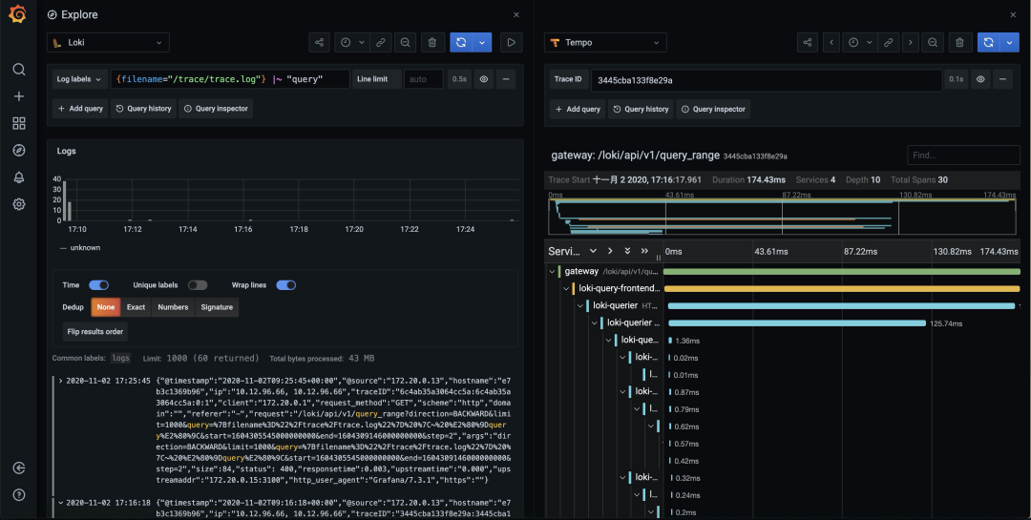Click Add query in Loki pane
The width and height of the screenshot is (1031, 520).
click(x=81, y=109)
